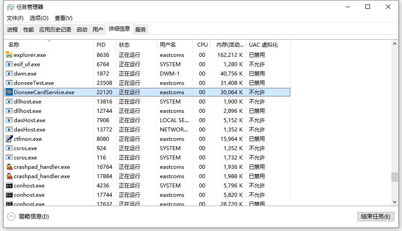This screenshot has width=402, height=231.
Task: Click the DonseeCardService.exe process icon
Action: click(9, 92)
